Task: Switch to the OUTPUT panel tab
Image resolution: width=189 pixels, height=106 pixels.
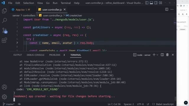Action: pos(18,55)
